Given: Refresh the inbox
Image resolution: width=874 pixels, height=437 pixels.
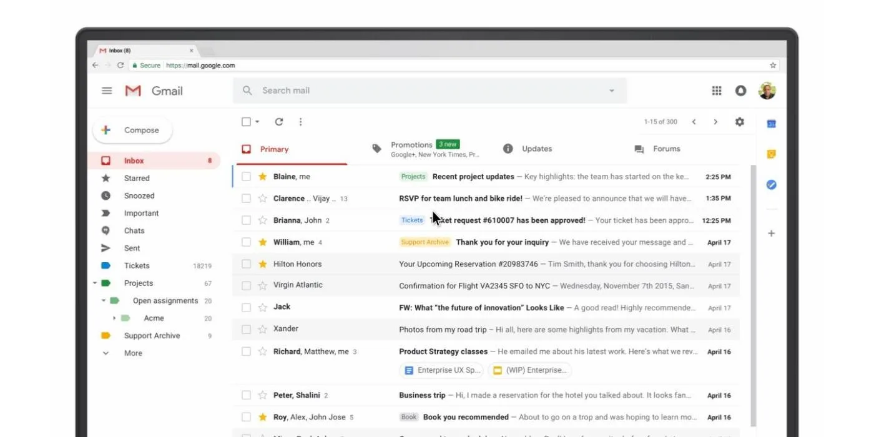Looking at the screenshot, I should pos(279,122).
